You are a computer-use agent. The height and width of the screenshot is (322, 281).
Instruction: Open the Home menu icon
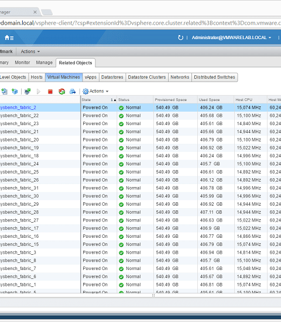(9, 37)
